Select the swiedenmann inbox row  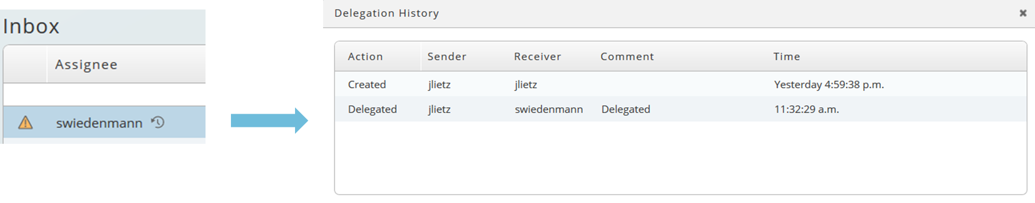pos(104,123)
